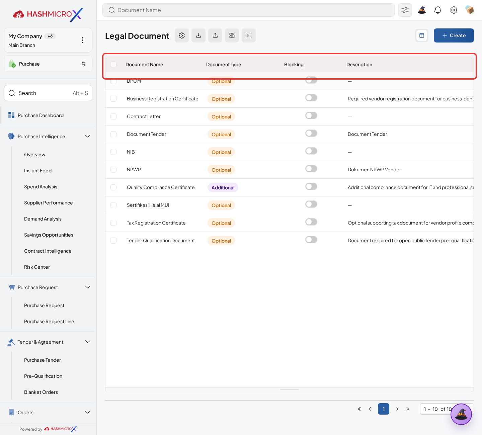Open the My Company three-dot menu
This screenshot has width=482, height=435.
click(x=83, y=40)
